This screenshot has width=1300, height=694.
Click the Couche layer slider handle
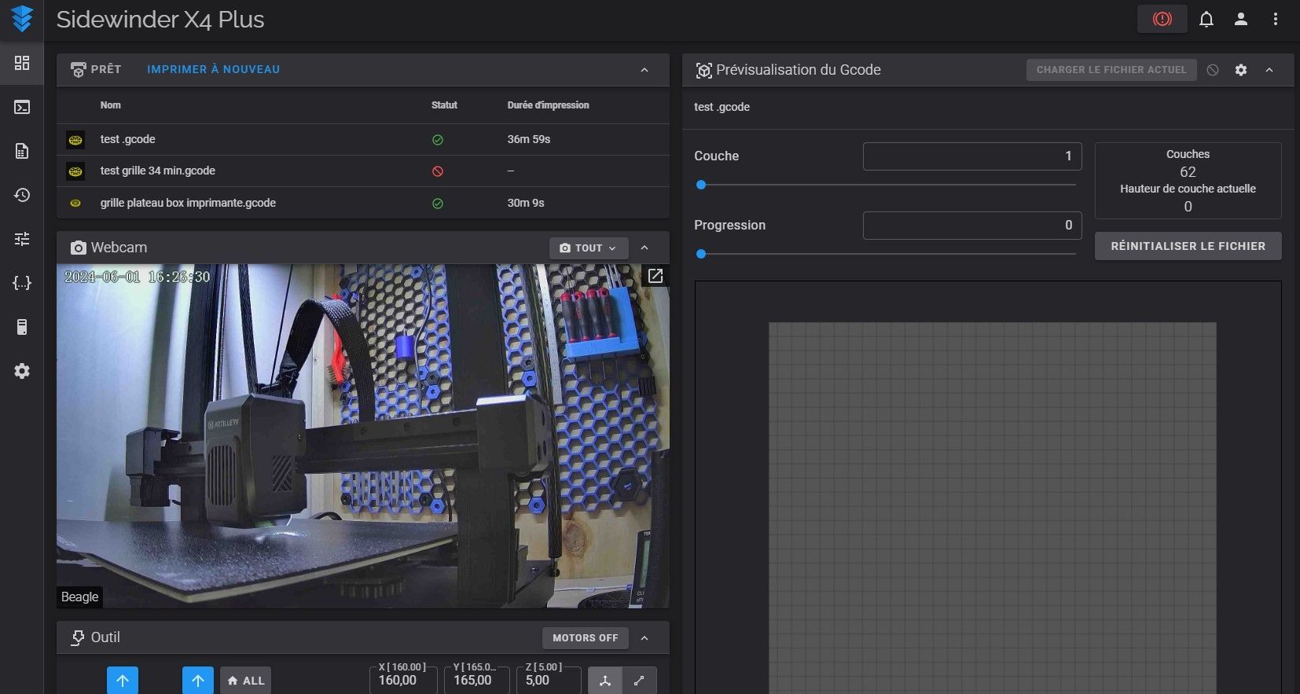tap(701, 185)
